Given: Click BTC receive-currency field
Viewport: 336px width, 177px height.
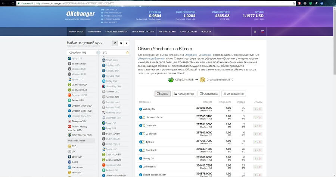Looking at the screenshot, I should (x=113, y=53).
